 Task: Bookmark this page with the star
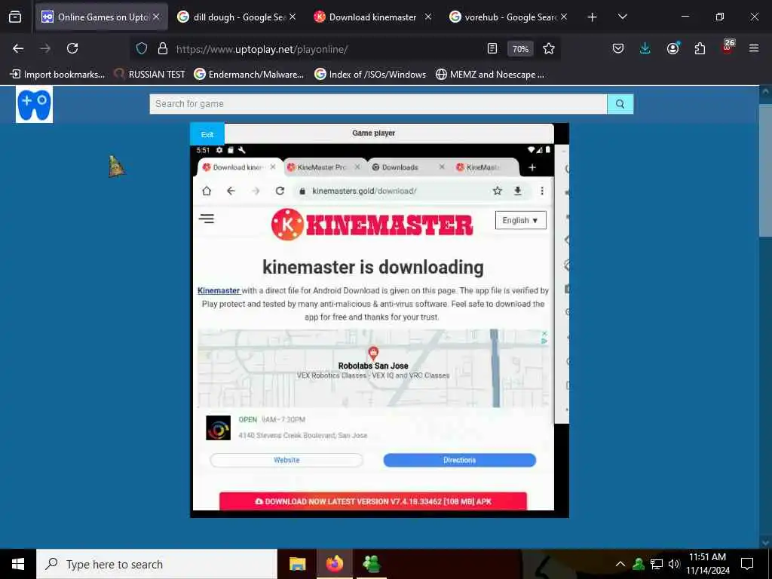tap(549, 48)
